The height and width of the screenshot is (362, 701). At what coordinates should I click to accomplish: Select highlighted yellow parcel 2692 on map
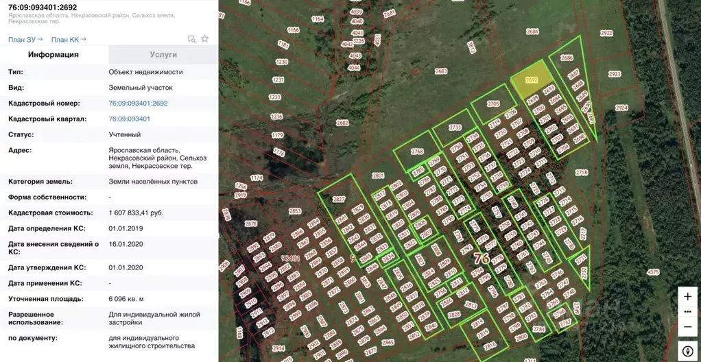pos(532,80)
